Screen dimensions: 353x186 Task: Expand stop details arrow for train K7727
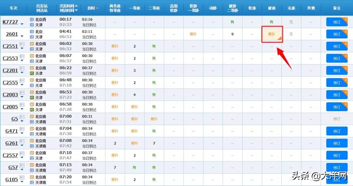click(x=22, y=24)
